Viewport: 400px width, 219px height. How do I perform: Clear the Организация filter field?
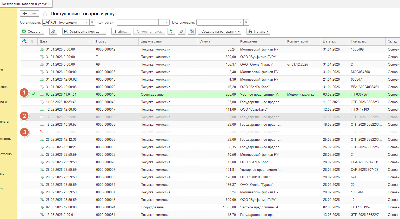click(x=92, y=22)
